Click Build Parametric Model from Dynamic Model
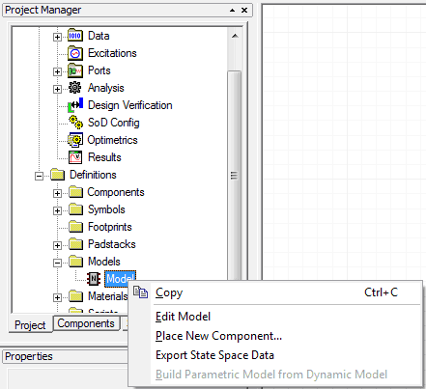Viewport: 426px width, 389px height. 275,375
